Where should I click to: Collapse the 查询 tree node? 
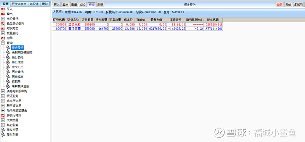(3, 43)
